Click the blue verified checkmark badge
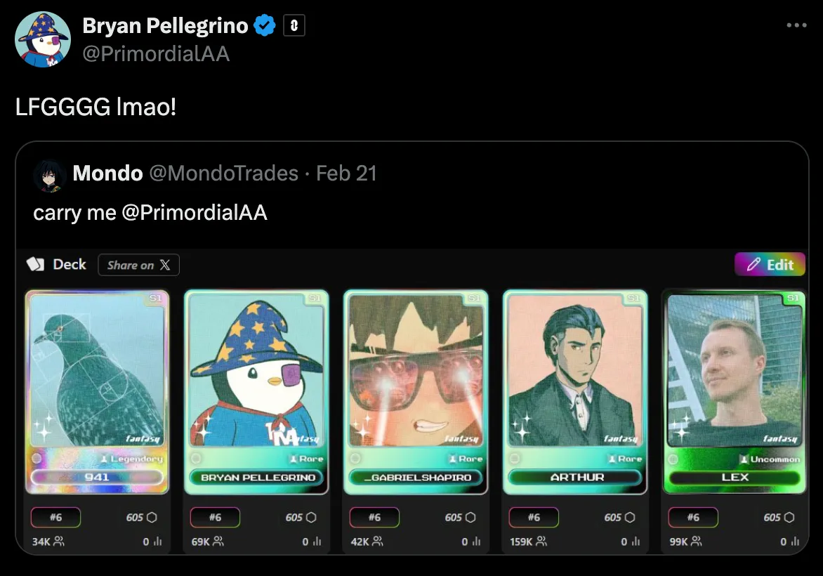This screenshot has height=576, width=823. 264,27
